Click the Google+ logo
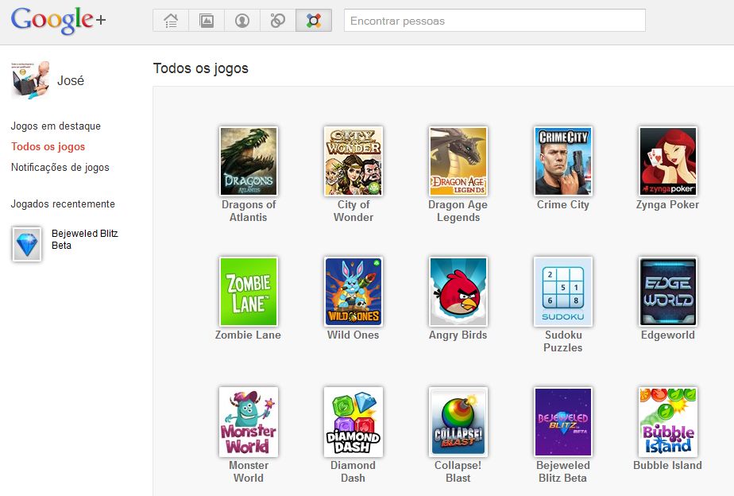This screenshot has width=734, height=496. [x=59, y=20]
